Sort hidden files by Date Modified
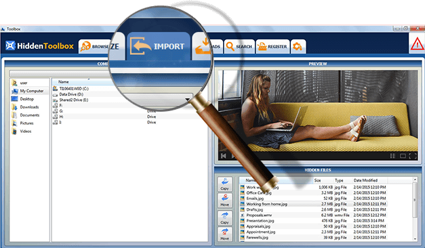This screenshot has height=248, width=425. (365, 180)
